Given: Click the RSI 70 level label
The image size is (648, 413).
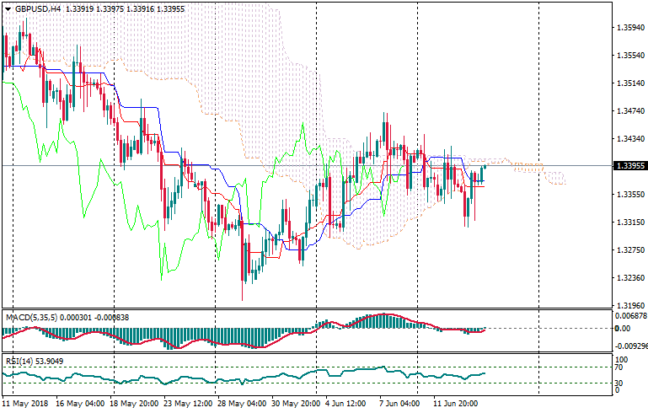Looking at the screenshot, I should click(x=619, y=367).
